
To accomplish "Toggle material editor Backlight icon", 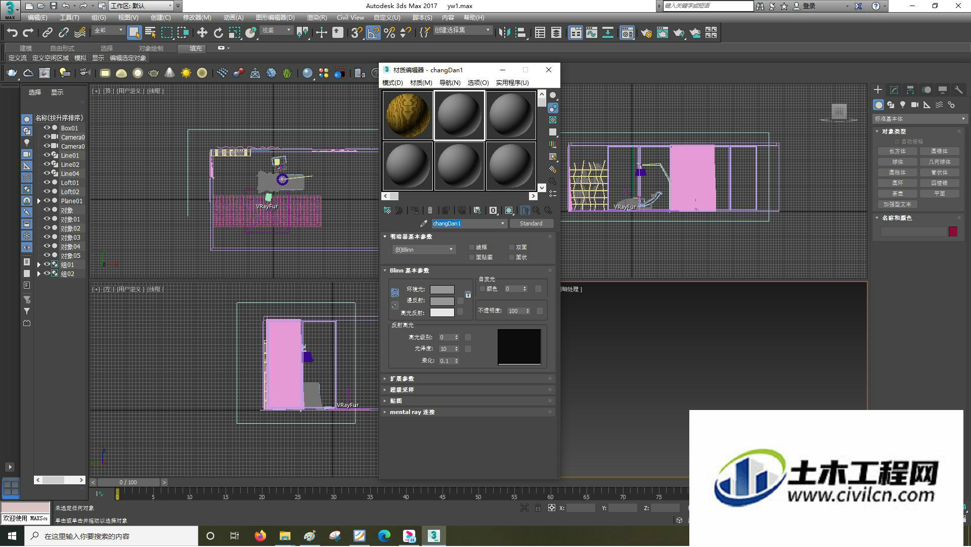I will [x=553, y=108].
